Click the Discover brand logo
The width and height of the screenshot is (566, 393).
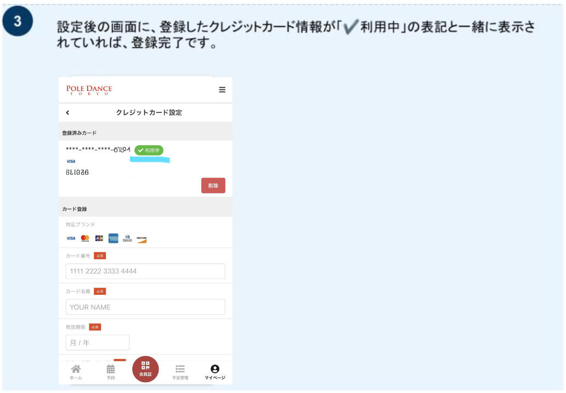[x=141, y=239]
